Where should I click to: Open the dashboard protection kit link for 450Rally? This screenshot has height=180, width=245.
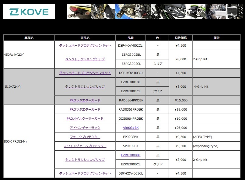point(85,45)
